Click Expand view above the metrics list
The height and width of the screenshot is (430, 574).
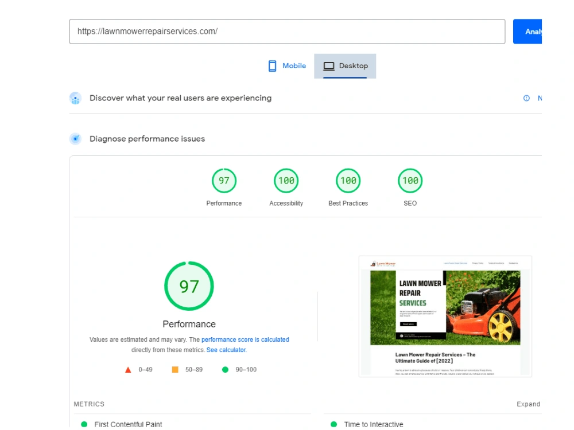click(x=528, y=404)
